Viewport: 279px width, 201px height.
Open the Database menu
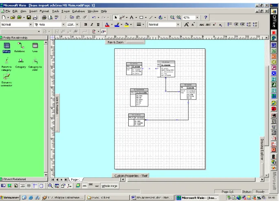point(79,11)
